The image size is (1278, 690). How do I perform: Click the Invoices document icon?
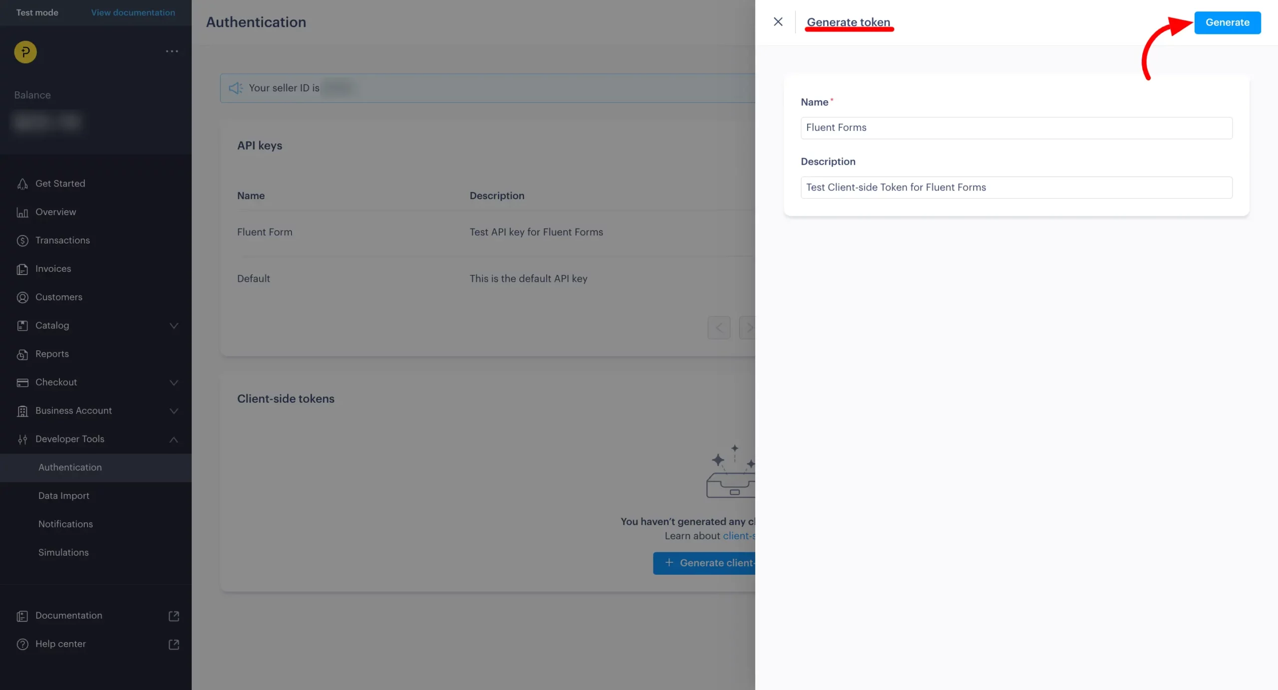pyautogui.click(x=22, y=269)
